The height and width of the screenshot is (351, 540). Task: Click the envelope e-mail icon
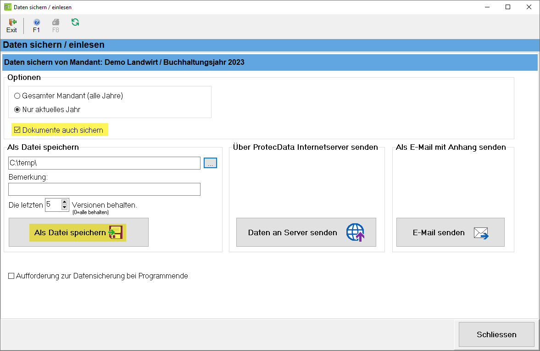(481, 233)
